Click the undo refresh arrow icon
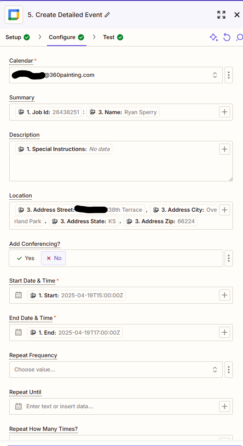The height and width of the screenshot is (446, 243). click(x=226, y=37)
